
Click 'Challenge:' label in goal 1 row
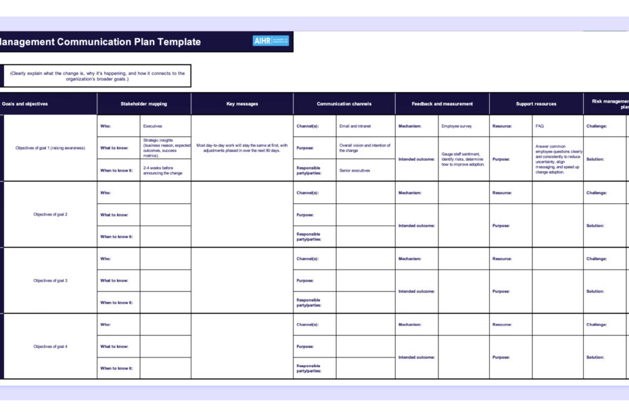point(597,126)
